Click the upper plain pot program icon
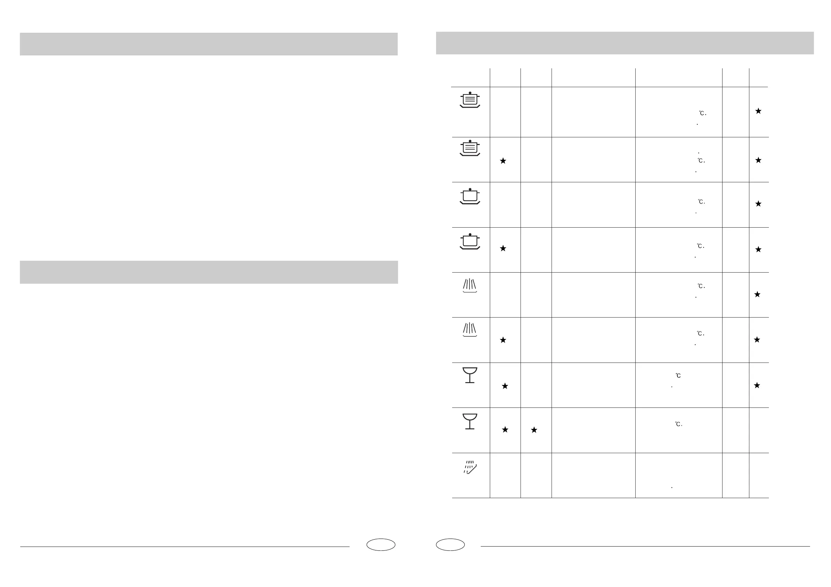The width and height of the screenshot is (831, 587). coord(470,196)
